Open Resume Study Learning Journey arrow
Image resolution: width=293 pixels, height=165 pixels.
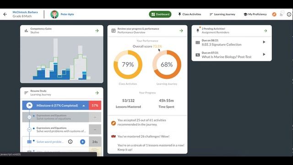coord(97,93)
